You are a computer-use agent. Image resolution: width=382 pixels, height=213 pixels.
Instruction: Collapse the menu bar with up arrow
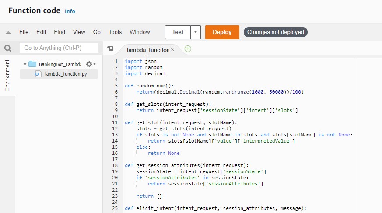click(x=8, y=32)
